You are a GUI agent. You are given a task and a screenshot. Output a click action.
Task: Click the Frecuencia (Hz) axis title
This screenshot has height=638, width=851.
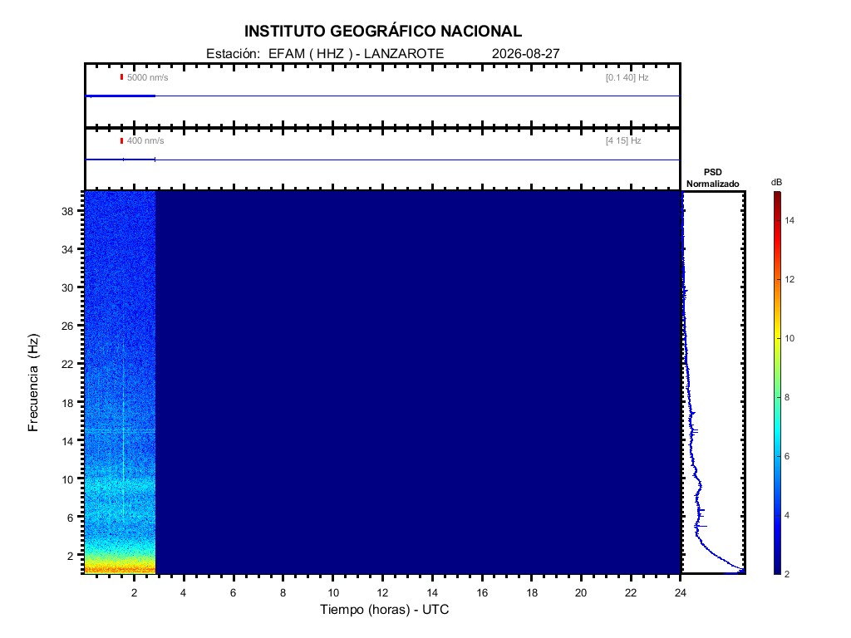33,382
